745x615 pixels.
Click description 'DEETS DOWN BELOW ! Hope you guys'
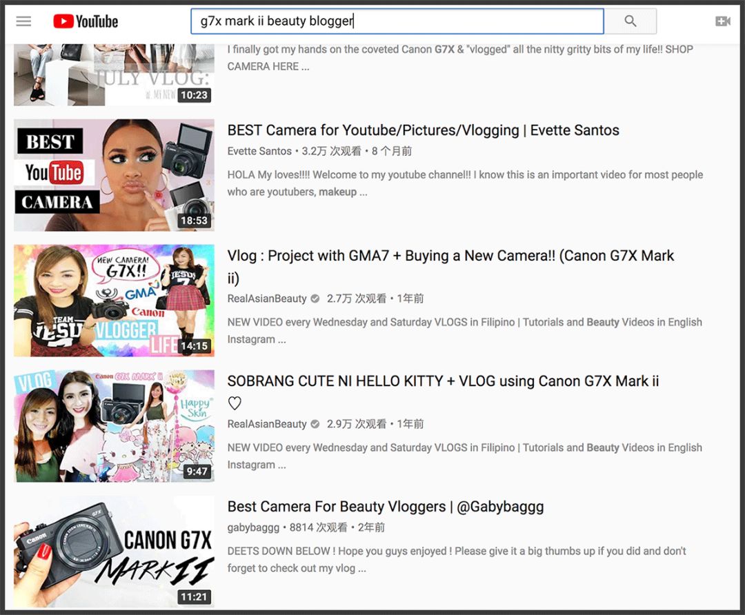457,559
